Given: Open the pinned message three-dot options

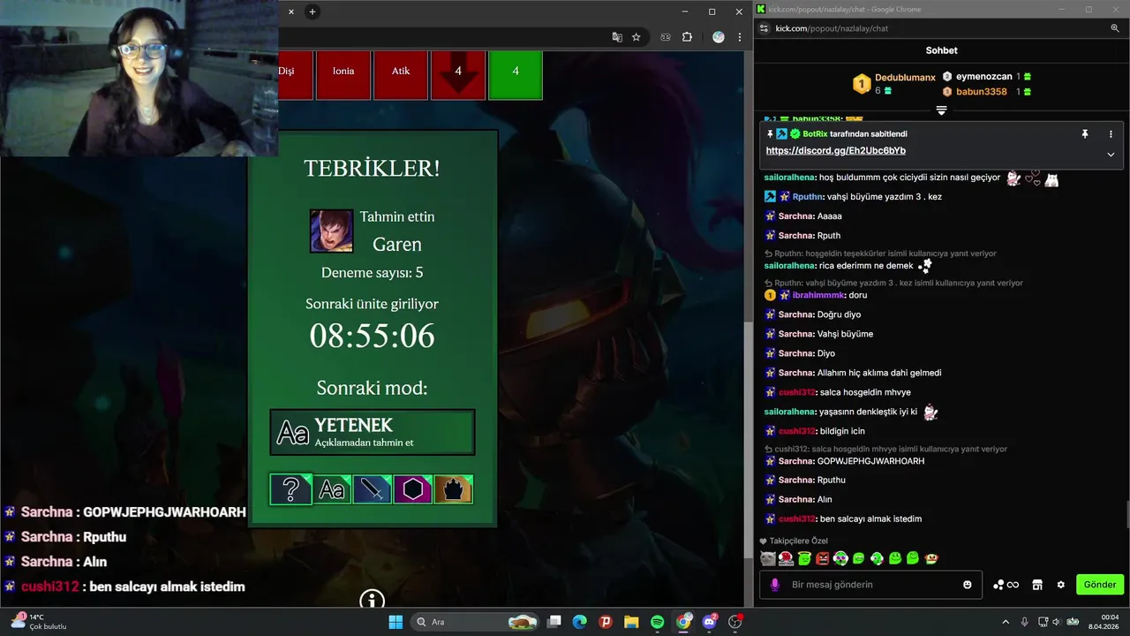Looking at the screenshot, I should click(x=1111, y=134).
